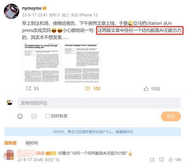Click the blue 30天内 blocked-users notice banner
Image resolution: width=187 pixels, height=167 pixels.
tap(93, 132)
